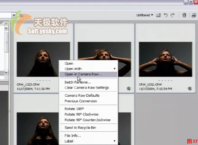The width and height of the screenshot is (198, 145).
Task: Click the trash can delete icon
Action: (x=184, y=15)
